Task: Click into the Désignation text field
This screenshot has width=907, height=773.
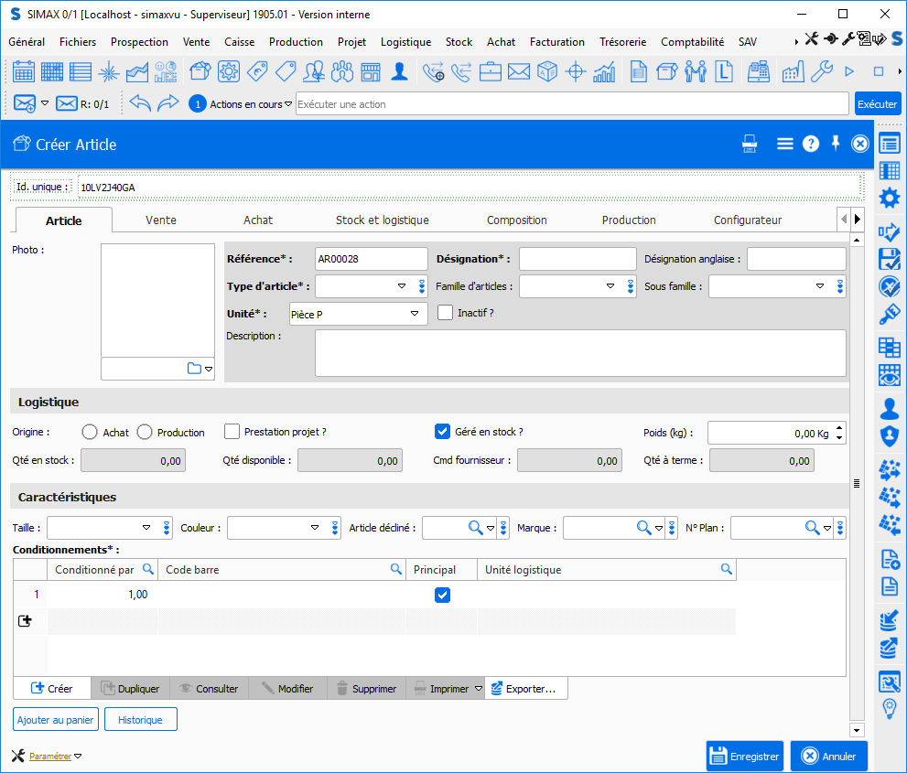Action: pos(577,259)
